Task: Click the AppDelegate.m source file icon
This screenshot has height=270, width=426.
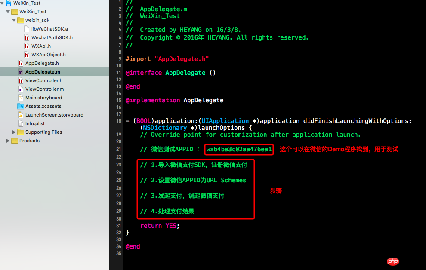Action: [x=21, y=72]
